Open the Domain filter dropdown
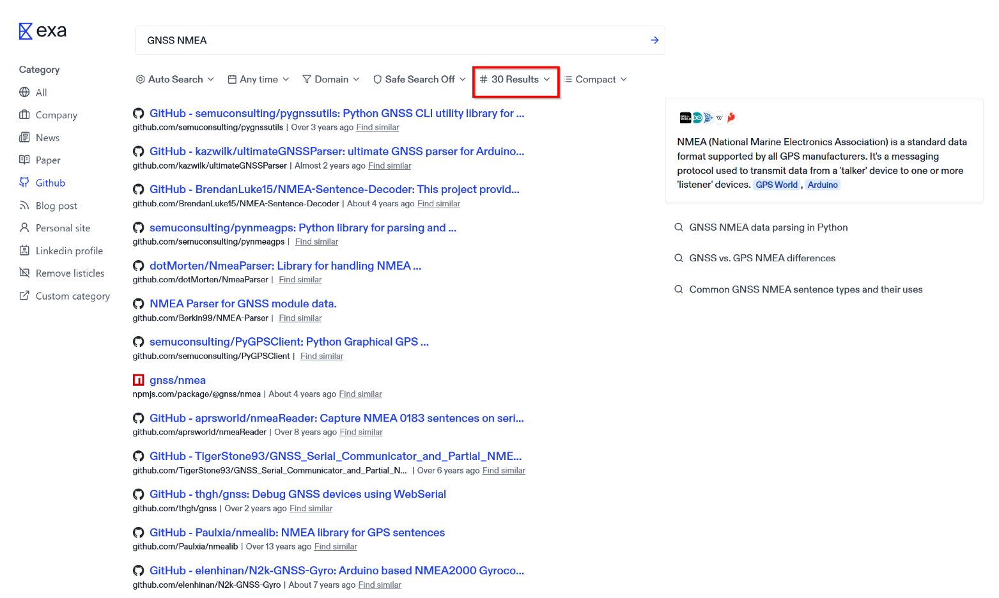Image resolution: width=999 pixels, height=598 pixels. pos(330,79)
